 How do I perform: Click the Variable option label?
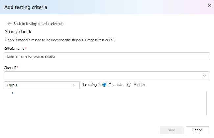point(140,85)
